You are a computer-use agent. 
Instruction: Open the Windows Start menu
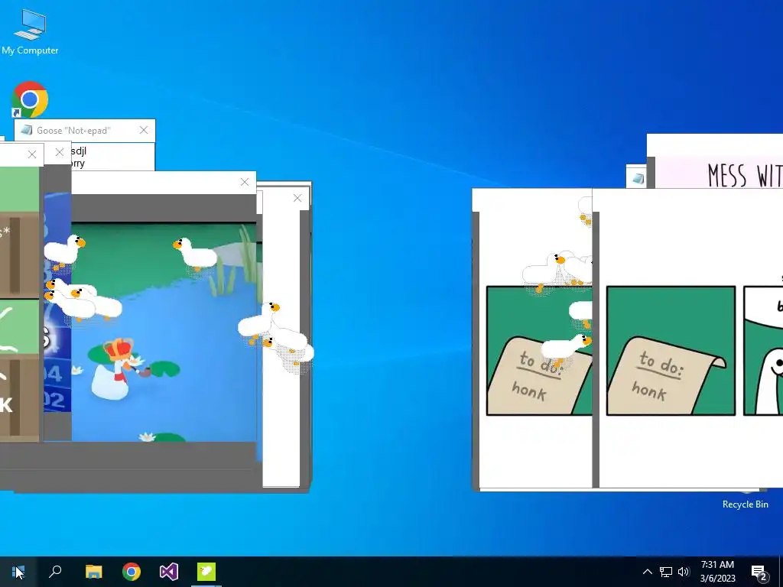click(18, 572)
